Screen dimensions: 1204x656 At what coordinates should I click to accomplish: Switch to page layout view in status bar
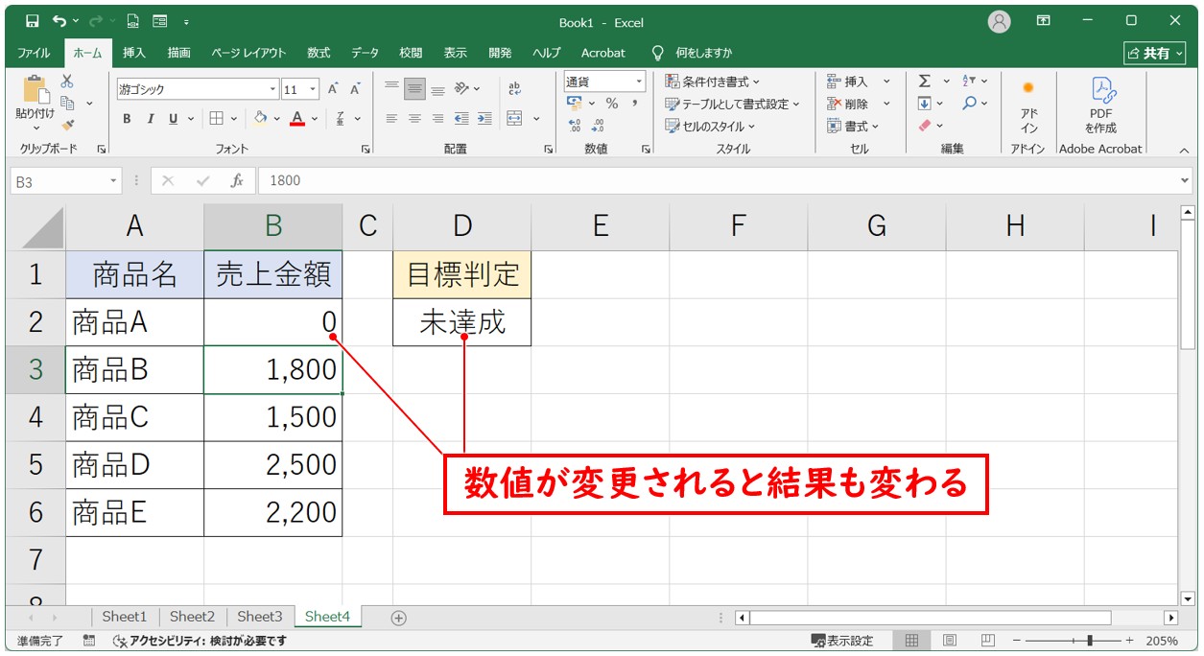(949, 641)
